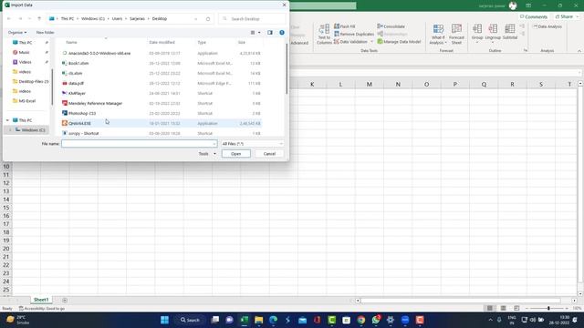Click Flash Fill in Data Tools

(345, 26)
